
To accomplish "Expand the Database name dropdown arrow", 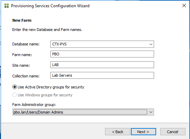I will 151,44.
